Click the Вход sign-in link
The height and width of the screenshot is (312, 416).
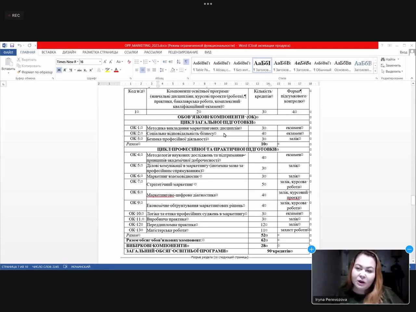[403, 52]
